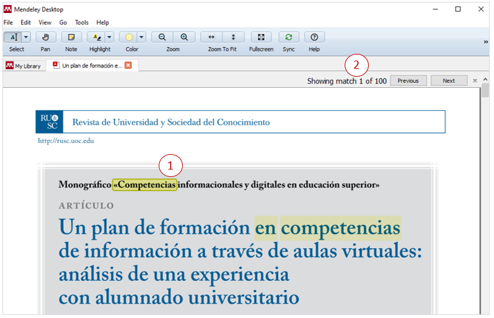This screenshot has height=318, width=494.
Task: Open the Help menu in menu bar
Action: pos(103,22)
